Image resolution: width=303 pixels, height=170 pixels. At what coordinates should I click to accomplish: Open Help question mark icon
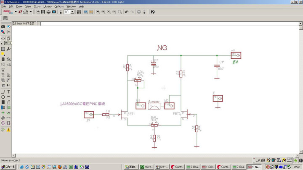[x=152, y=12]
